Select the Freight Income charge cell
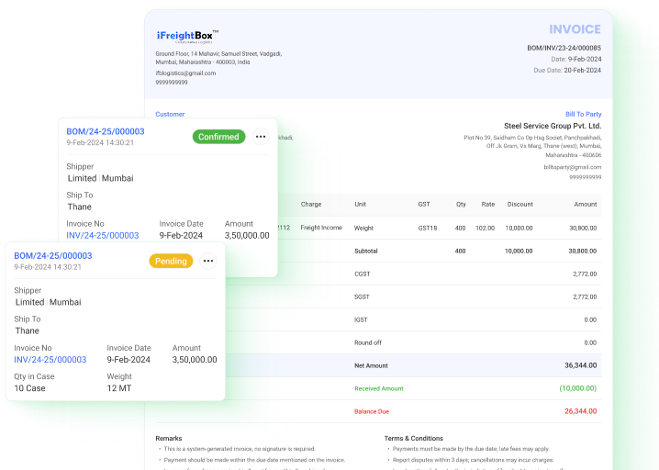Image resolution: width=659 pixels, height=470 pixels. [x=320, y=228]
